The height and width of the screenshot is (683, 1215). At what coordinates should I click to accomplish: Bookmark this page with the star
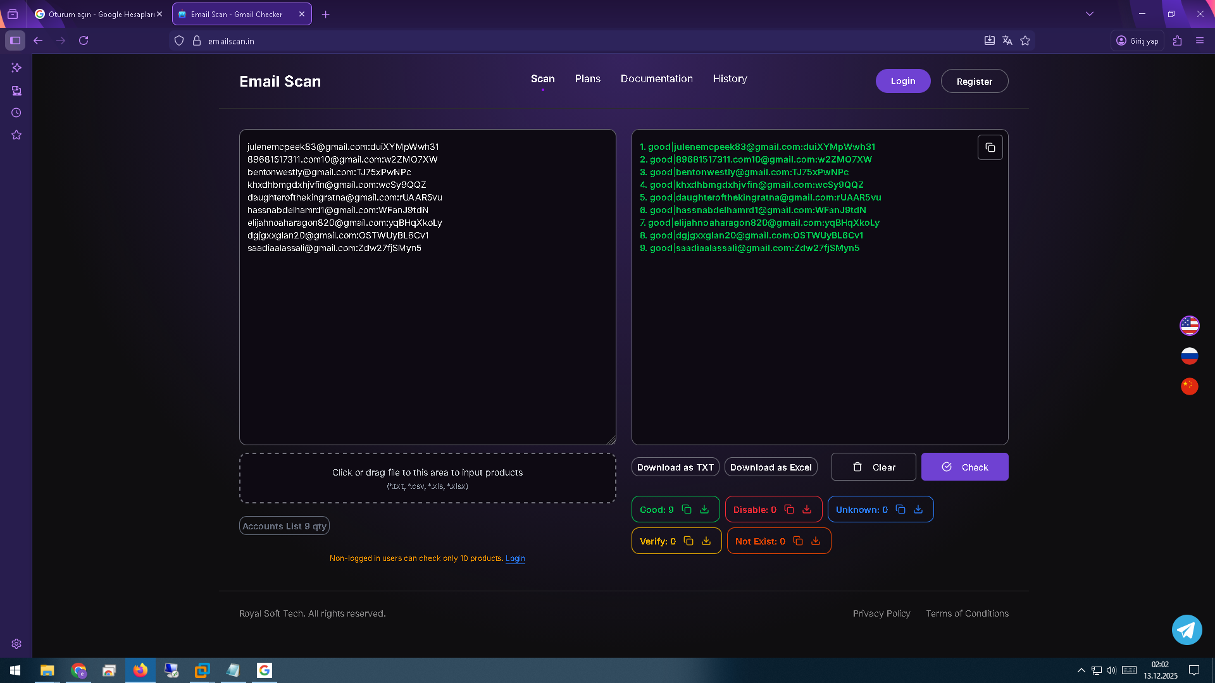tap(1025, 40)
